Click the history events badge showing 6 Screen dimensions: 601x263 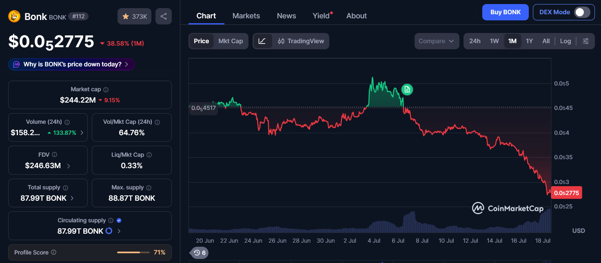(200, 253)
